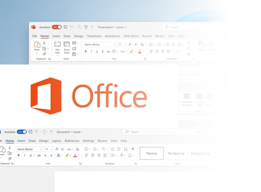Viewport: 261px width, 192px height.
Task: Clear all formatting in PowerPoint ribbon
Action: (142, 44)
